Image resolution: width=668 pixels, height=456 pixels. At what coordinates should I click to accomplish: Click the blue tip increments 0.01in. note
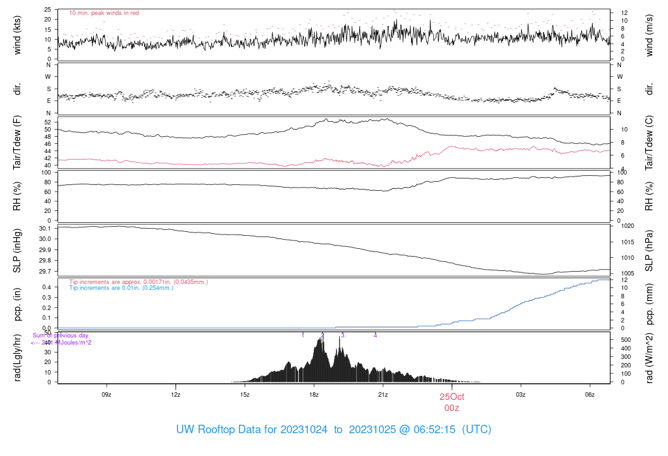pyautogui.click(x=121, y=288)
